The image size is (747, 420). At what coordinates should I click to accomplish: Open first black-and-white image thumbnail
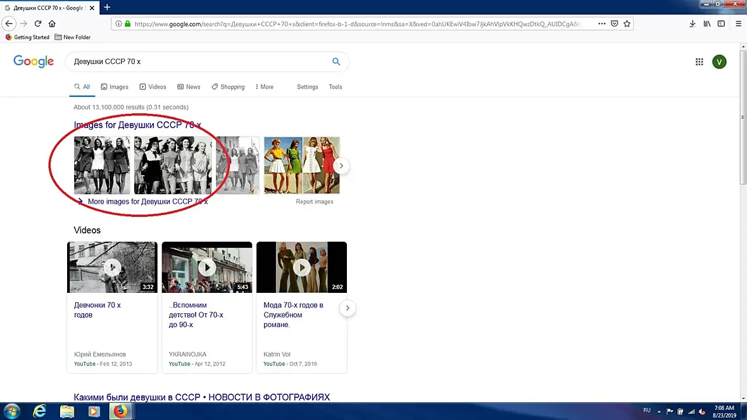tap(102, 165)
